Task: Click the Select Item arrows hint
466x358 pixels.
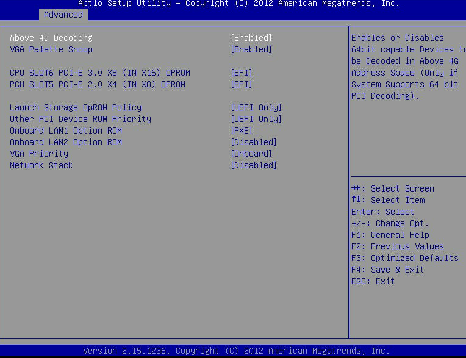Action: (x=388, y=200)
